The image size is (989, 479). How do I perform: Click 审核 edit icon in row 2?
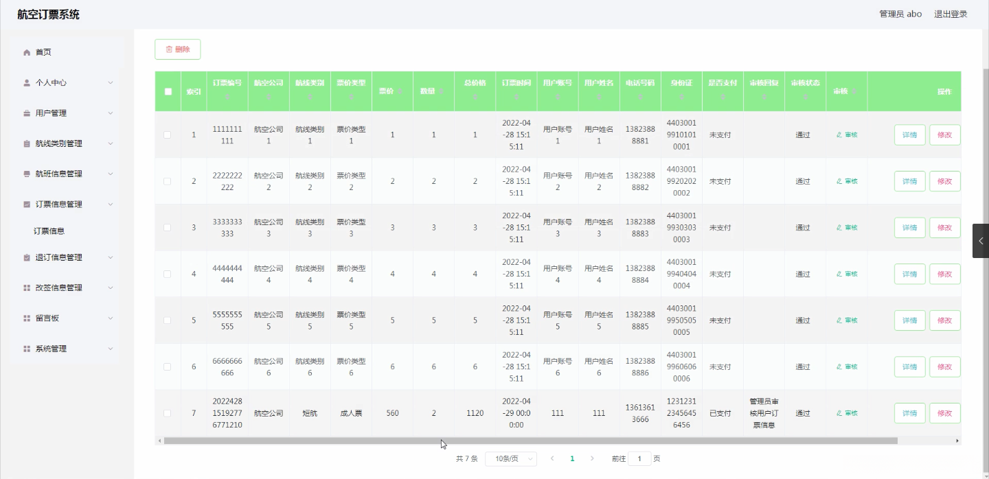pos(839,181)
